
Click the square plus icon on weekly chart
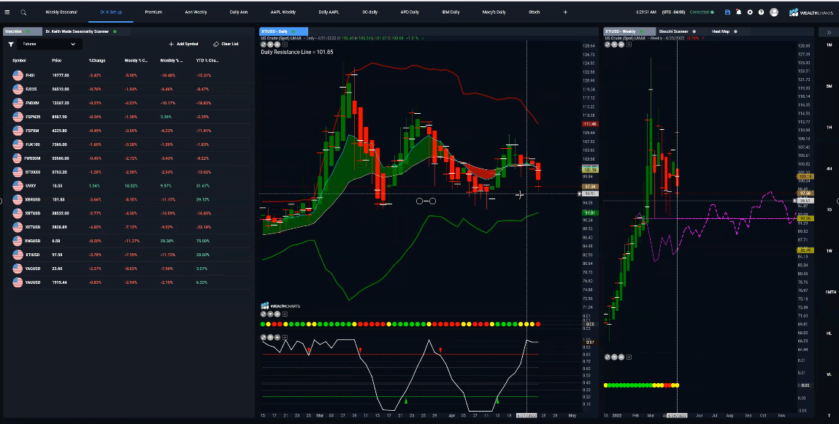pos(629,45)
